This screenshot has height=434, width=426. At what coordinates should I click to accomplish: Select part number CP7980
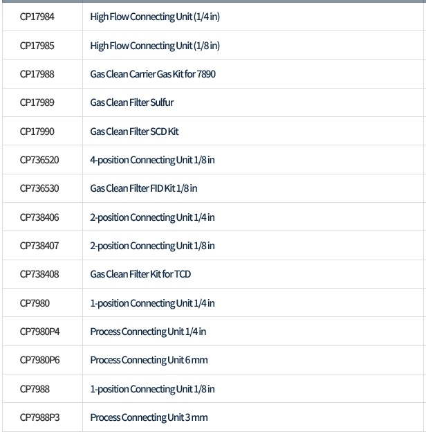click(x=35, y=303)
